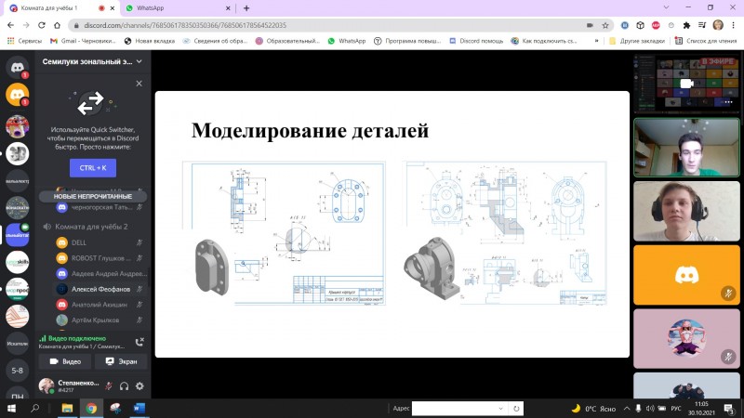
Task: Mute microphone in user panel
Action: 109,385
